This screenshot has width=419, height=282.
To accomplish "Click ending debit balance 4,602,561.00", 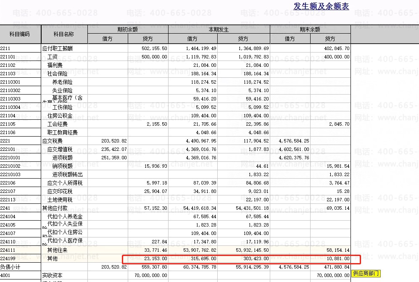I will 294,149.
